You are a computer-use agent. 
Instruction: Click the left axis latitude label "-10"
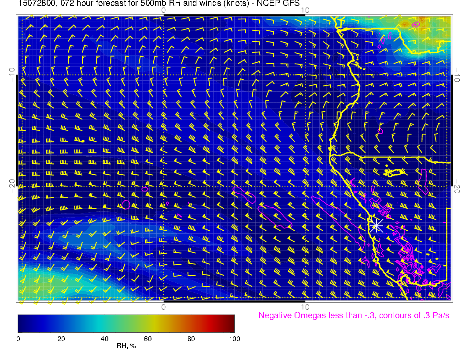tap(12, 75)
